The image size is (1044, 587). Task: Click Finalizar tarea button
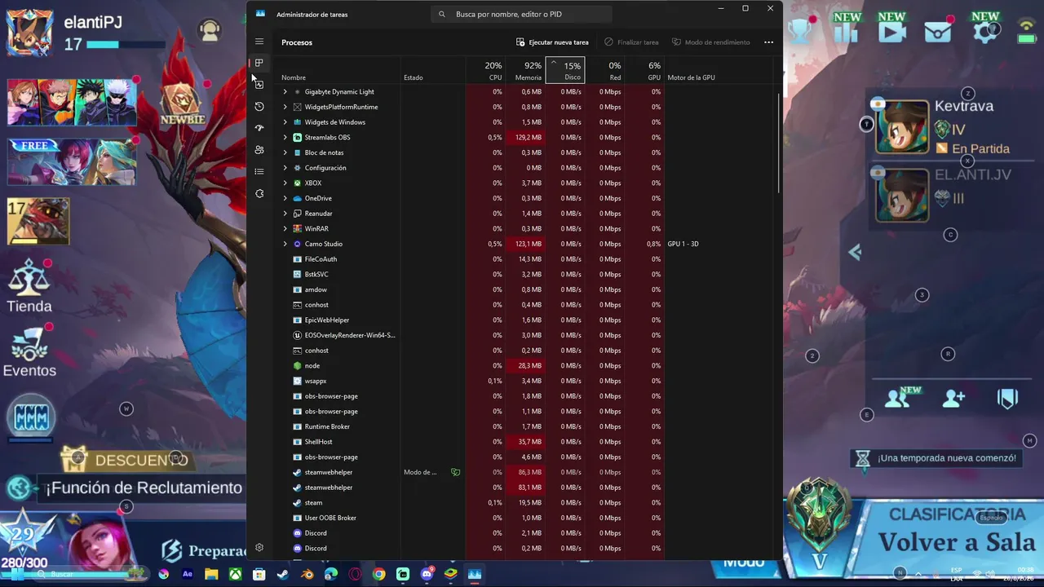631,42
